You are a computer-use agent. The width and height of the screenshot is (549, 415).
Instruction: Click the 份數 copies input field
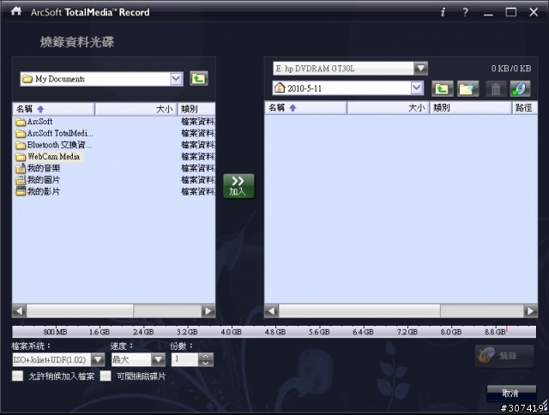(x=185, y=359)
